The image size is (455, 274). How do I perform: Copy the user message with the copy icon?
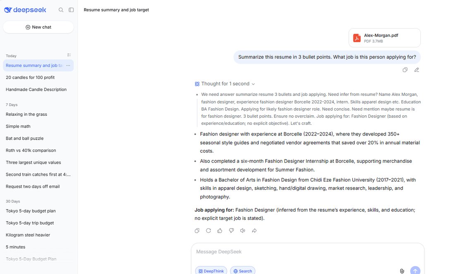pyautogui.click(x=405, y=70)
